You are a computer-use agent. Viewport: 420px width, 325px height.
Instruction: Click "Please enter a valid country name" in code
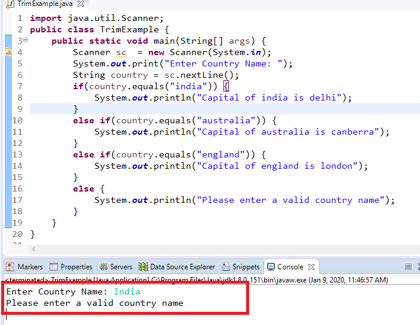290,200
